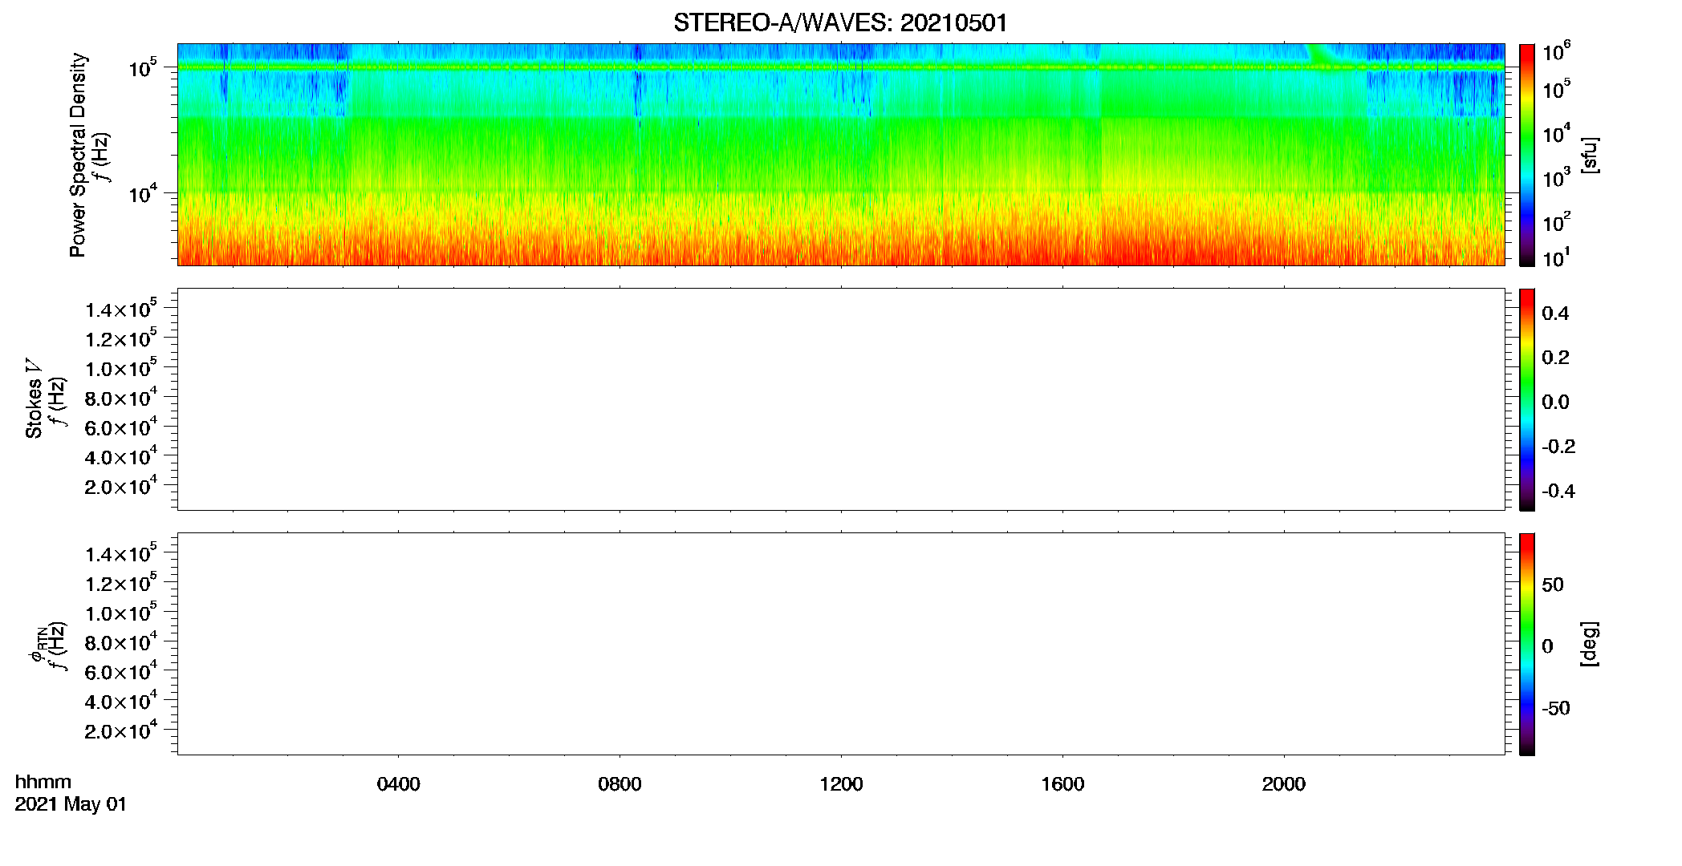Screen dimensions: 1682x866
Task: Click the hhmm axis unit label
Action: 43,782
